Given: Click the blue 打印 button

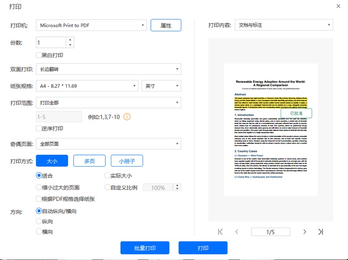Looking at the screenshot, I should 203,248.
